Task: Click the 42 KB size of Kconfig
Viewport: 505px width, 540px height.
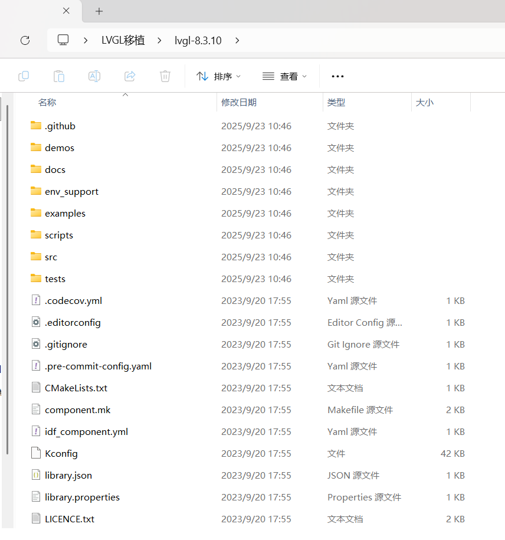Action: [452, 454]
